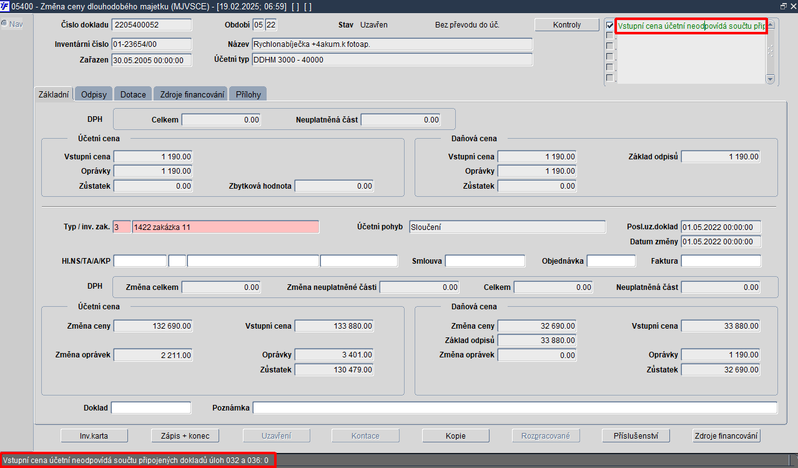
Task: Tick the second empty checkbox in warnings list
Action: (610, 47)
